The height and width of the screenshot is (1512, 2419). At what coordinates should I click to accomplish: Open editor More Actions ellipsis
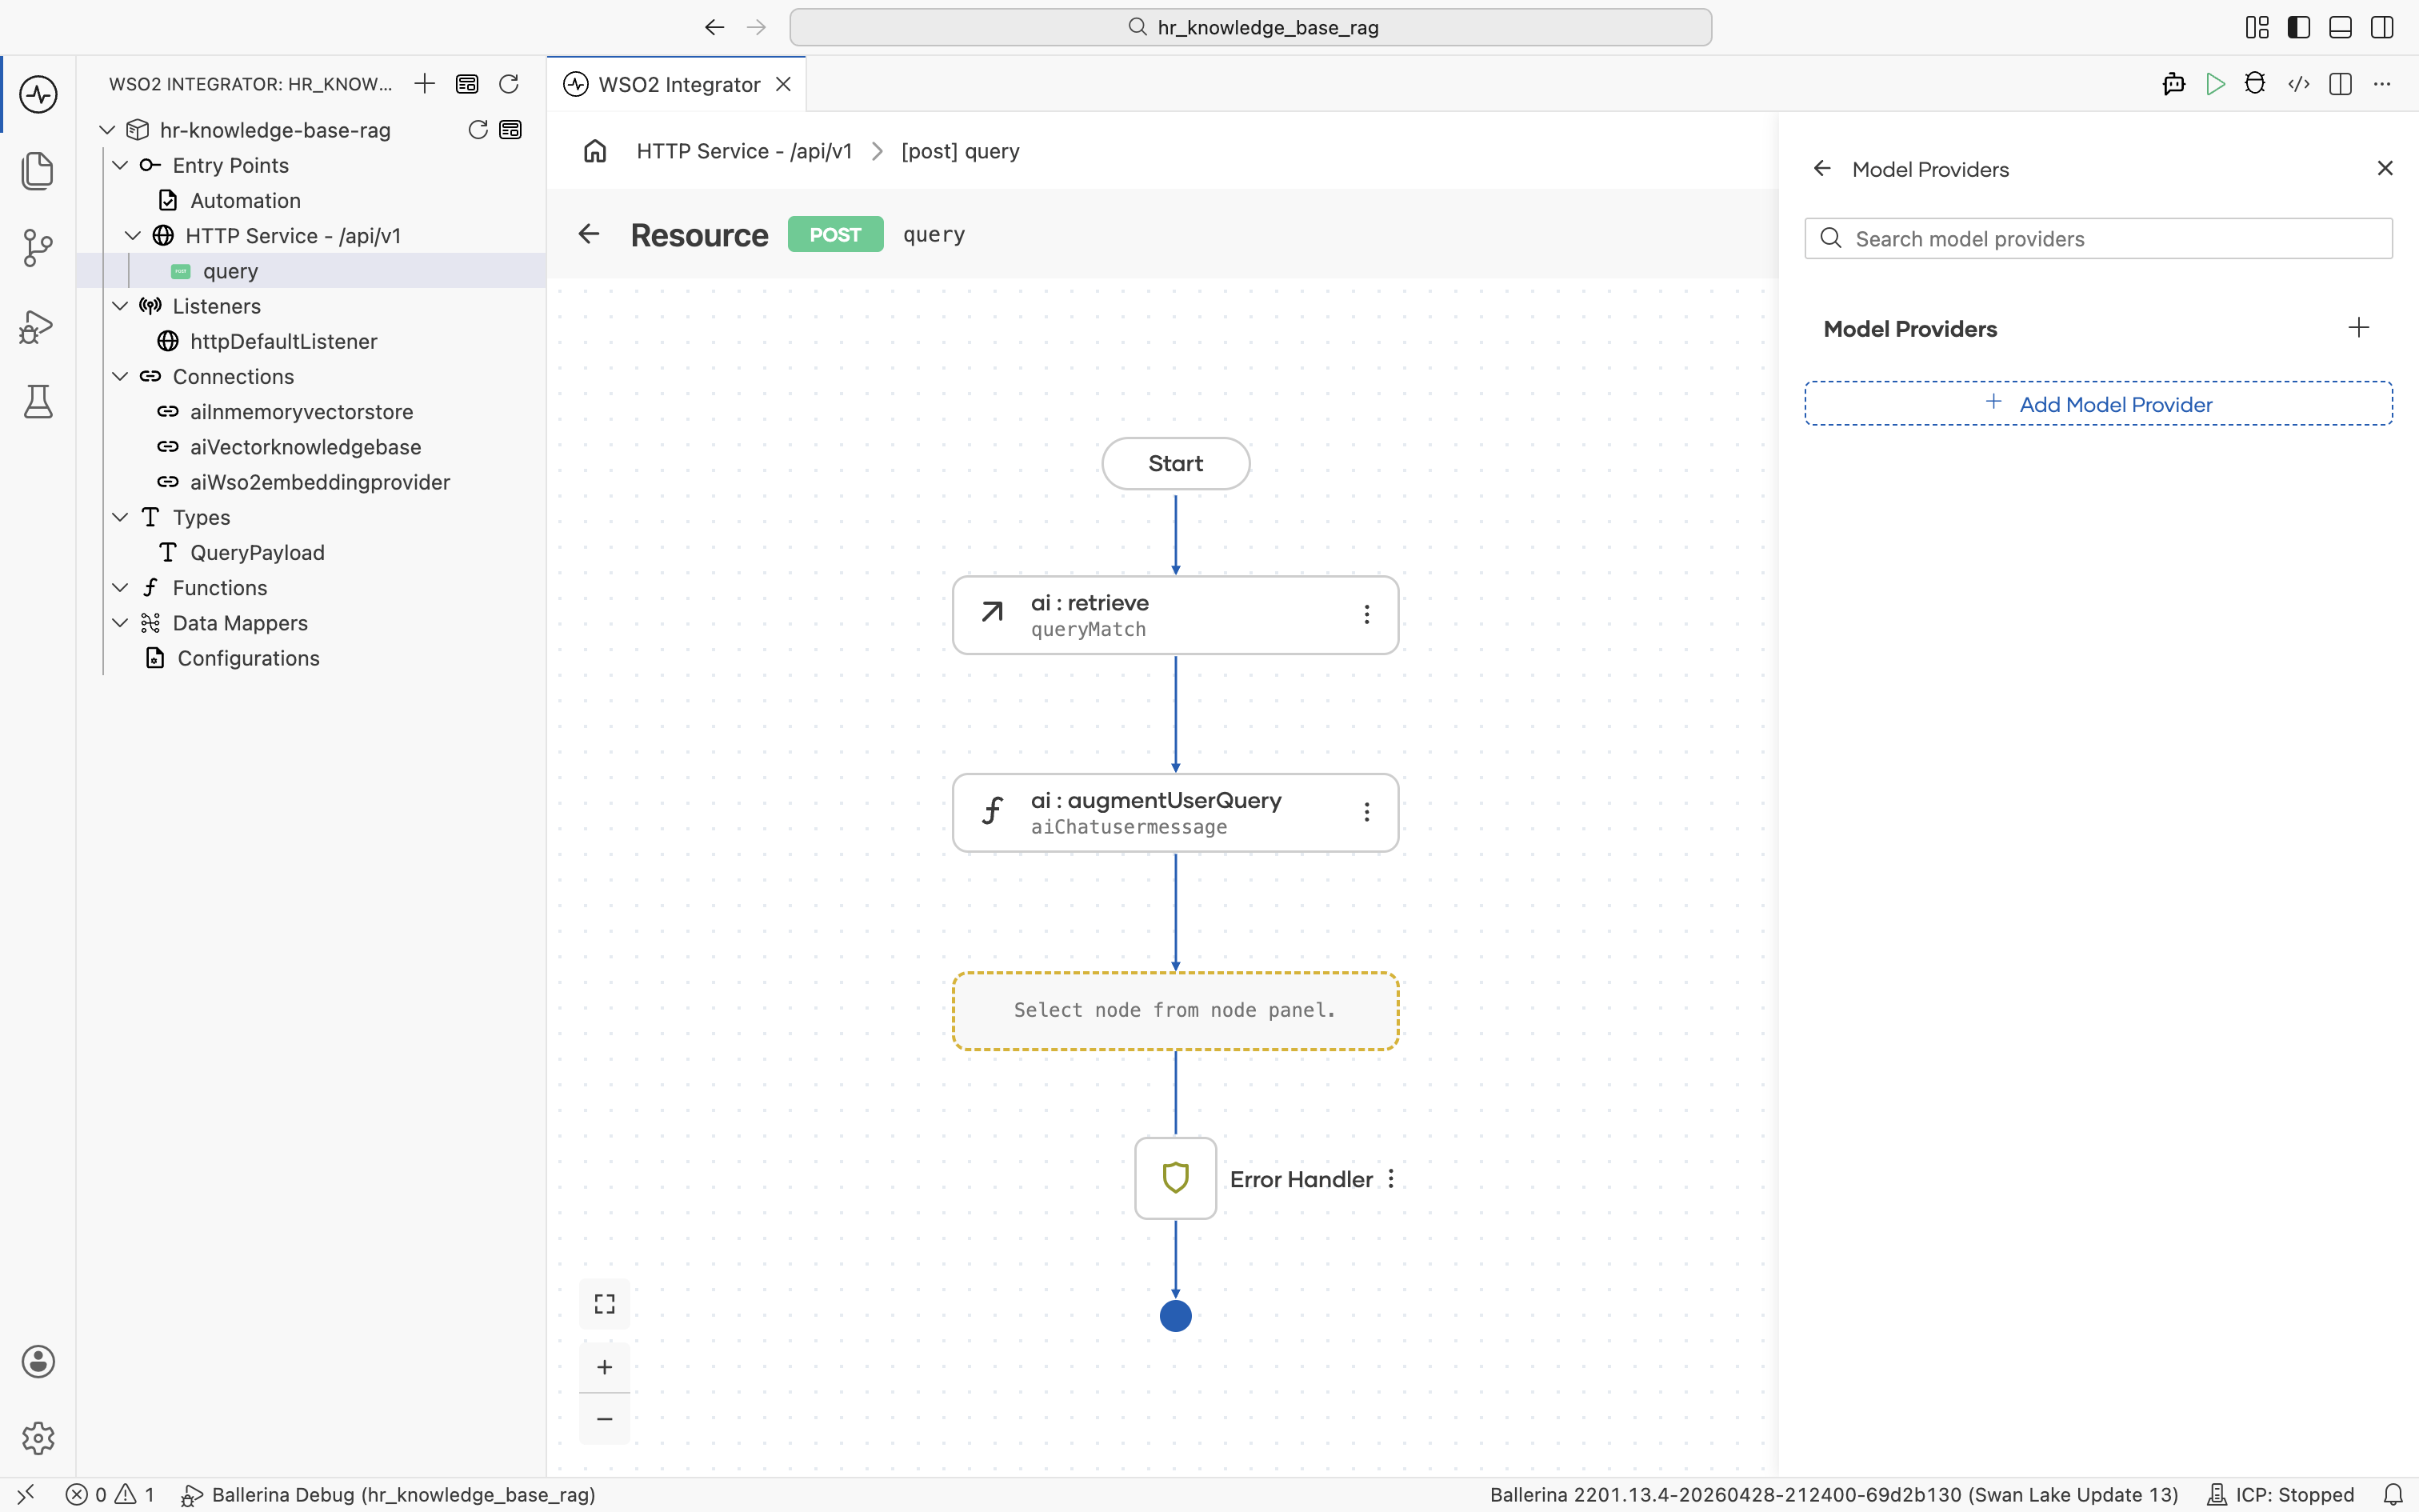click(x=2382, y=84)
